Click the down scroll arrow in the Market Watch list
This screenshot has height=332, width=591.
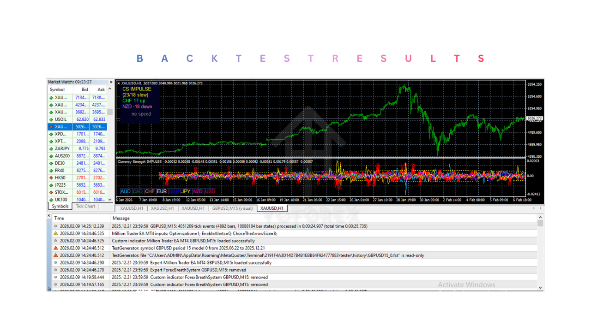point(110,199)
